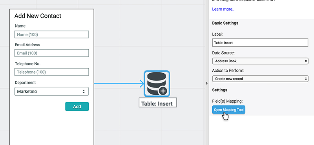
Task: Click the Name input field
Action: coord(51,34)
